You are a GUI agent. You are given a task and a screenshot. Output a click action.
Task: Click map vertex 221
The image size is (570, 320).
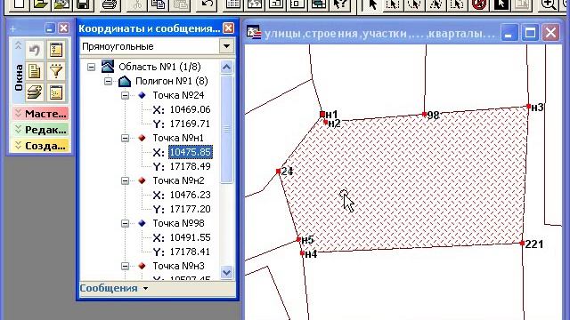[x=522, y=243]
